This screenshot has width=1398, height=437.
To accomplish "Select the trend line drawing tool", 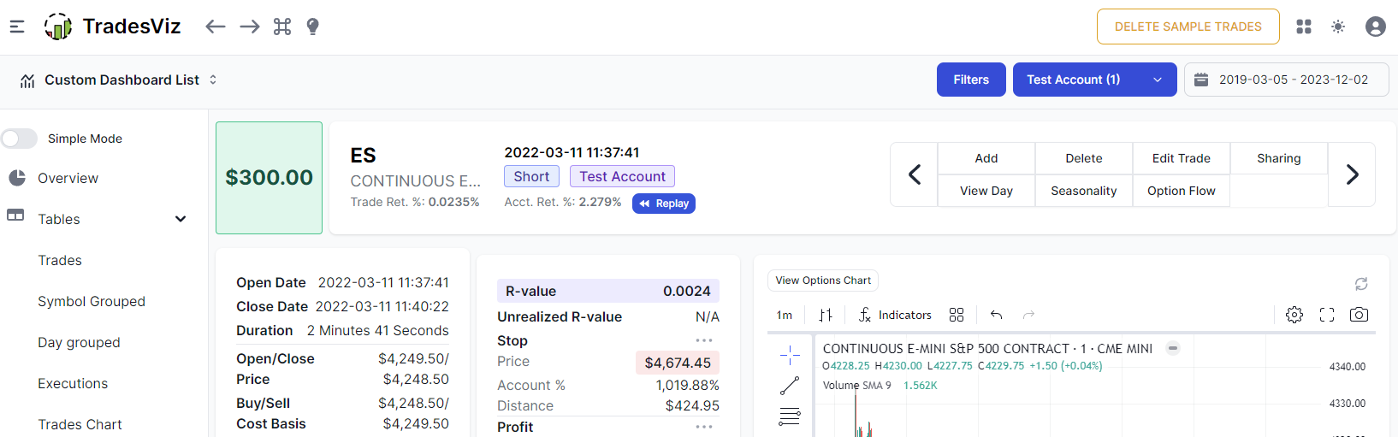I will pyautogui.click(x=790, y=386).
